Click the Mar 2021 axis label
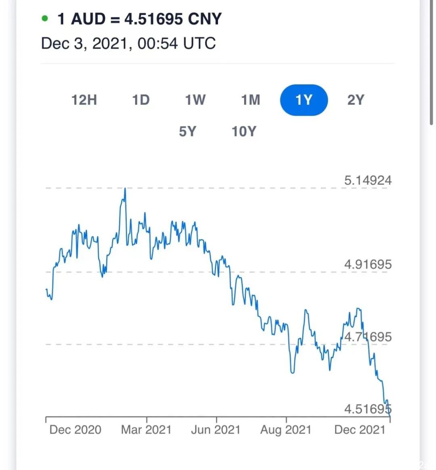The image size is (436, 470). pyautogui.click(x=146, y=430)
